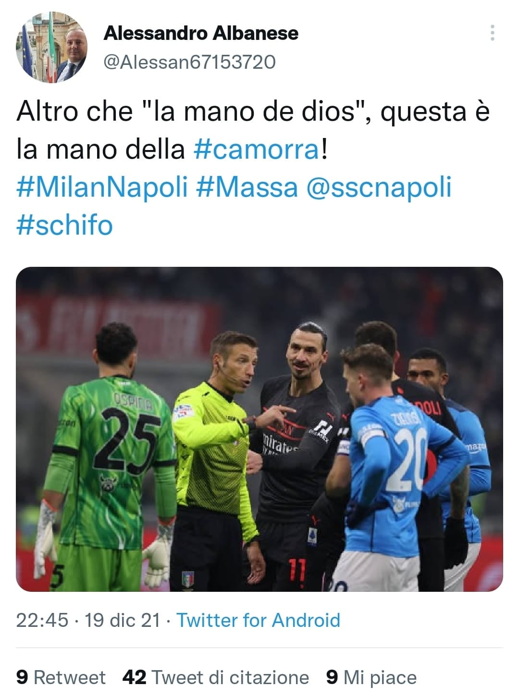View the 9 Mi piace list
519x699 pixels.
[371, 677]
